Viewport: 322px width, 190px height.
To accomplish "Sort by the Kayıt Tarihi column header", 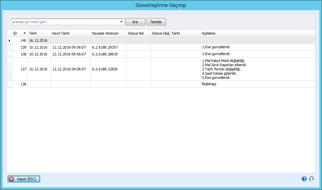I will pyautogui.click(x=71, y=33).
